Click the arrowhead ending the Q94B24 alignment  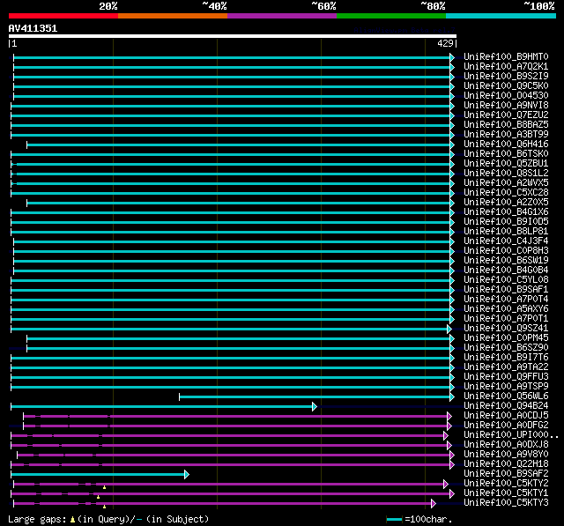[315, 407]
